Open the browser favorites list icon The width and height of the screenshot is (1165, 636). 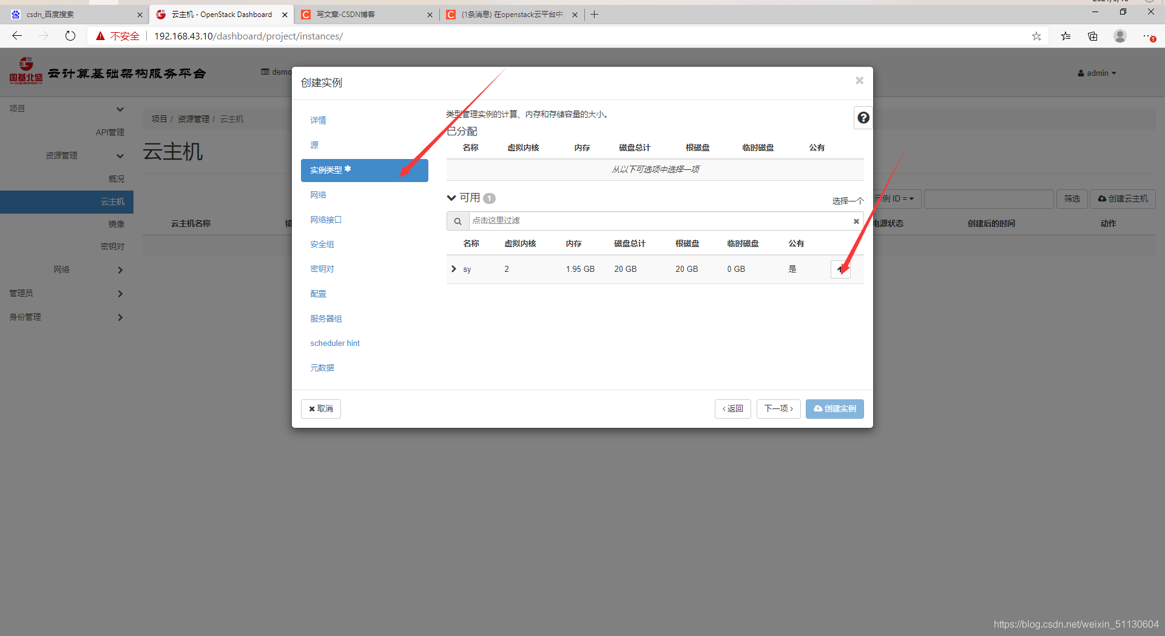pos(1066,36)
